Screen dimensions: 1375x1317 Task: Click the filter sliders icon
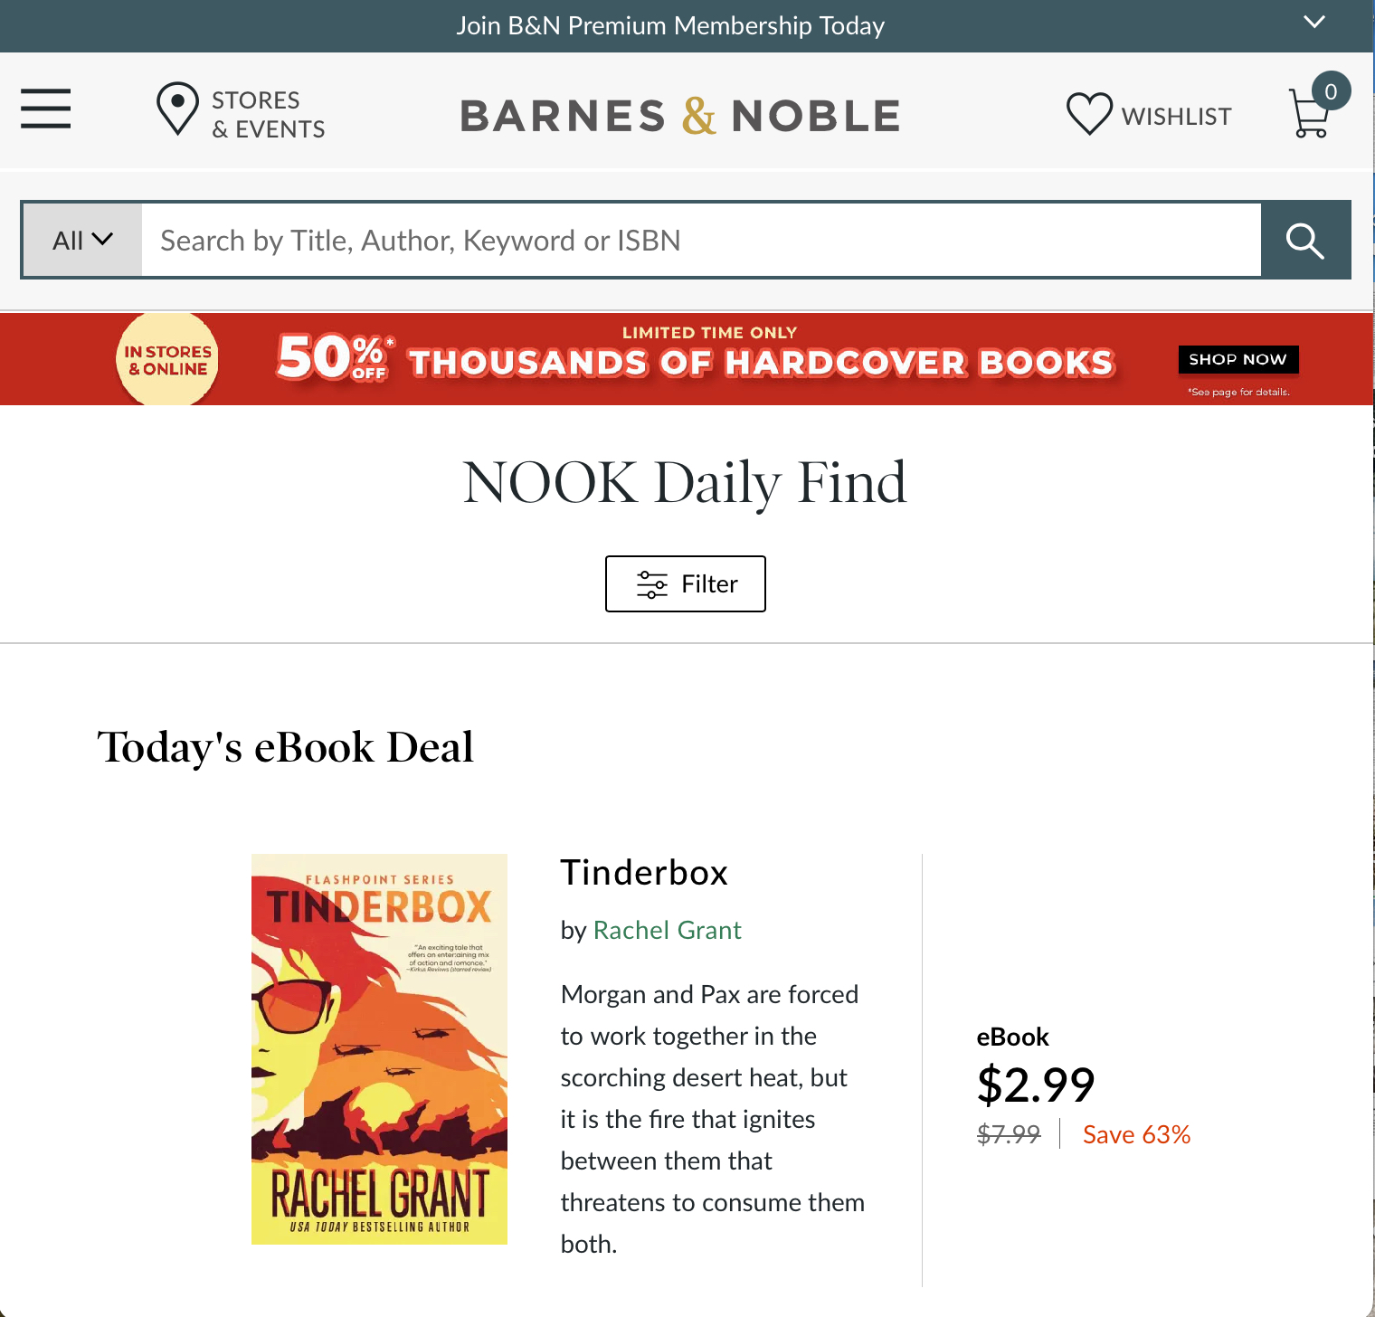651,584
